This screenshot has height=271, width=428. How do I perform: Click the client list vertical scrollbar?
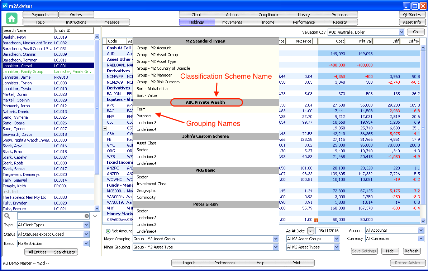click(97, 107)
